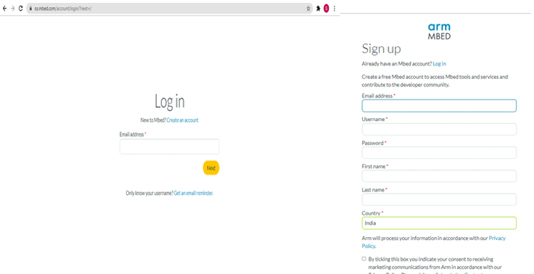534x274 pixels.
Task: Click the large Log in heading
Action: tap(169, 102)
